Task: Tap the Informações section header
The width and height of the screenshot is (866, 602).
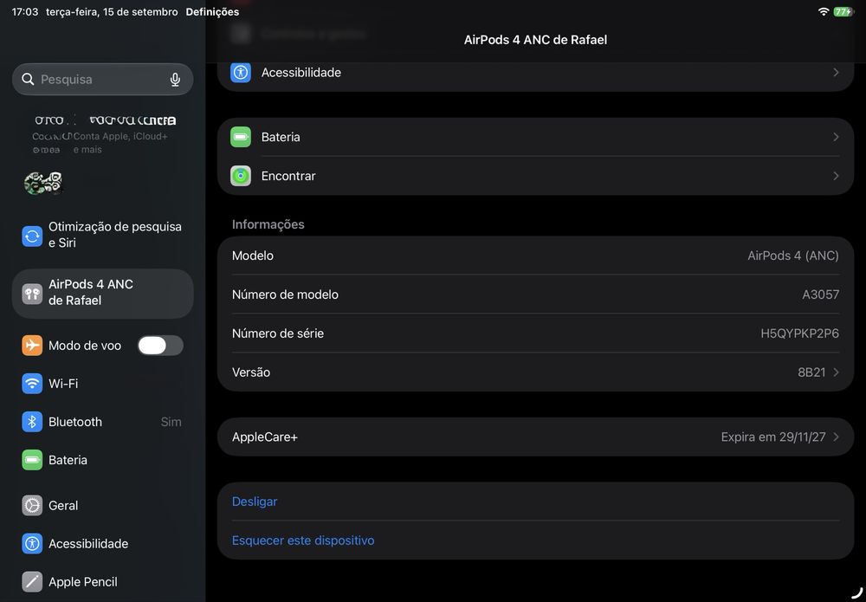Action: click(x=268, y=224)
